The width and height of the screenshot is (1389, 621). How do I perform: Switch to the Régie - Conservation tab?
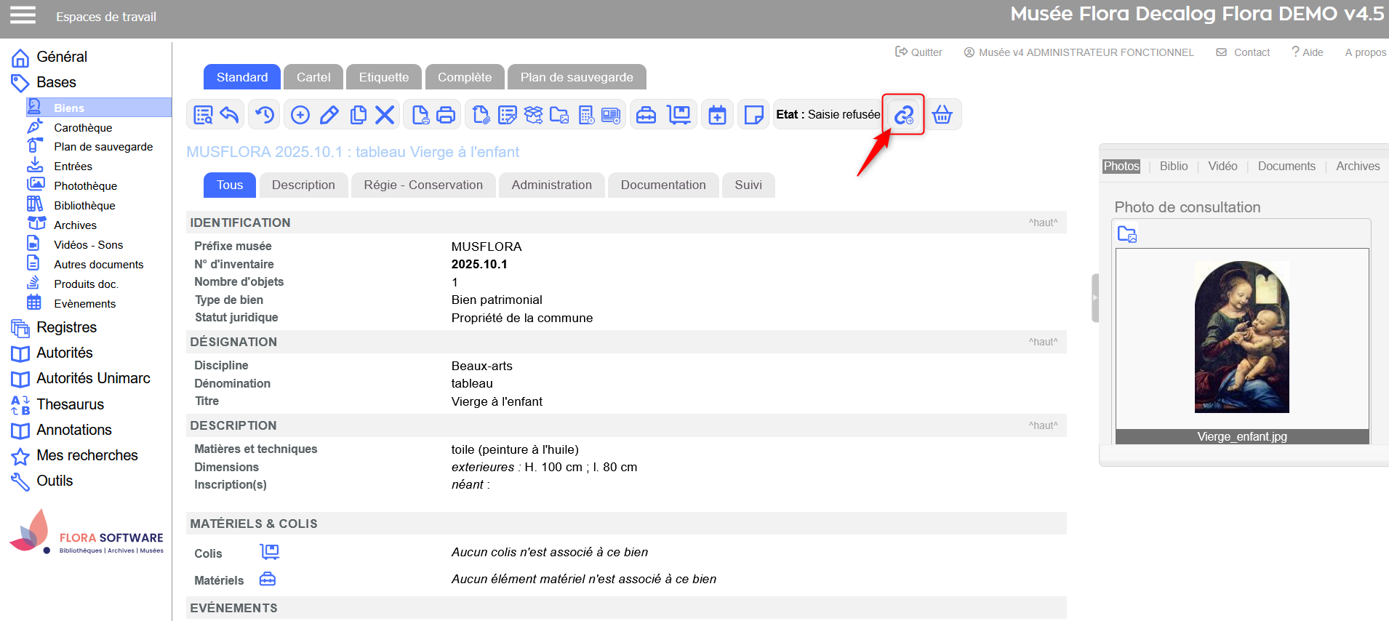[x=423, y=185]
